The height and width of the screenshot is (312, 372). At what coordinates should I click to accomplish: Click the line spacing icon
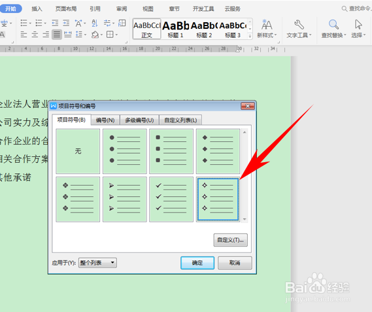click(x=78, y=35)
